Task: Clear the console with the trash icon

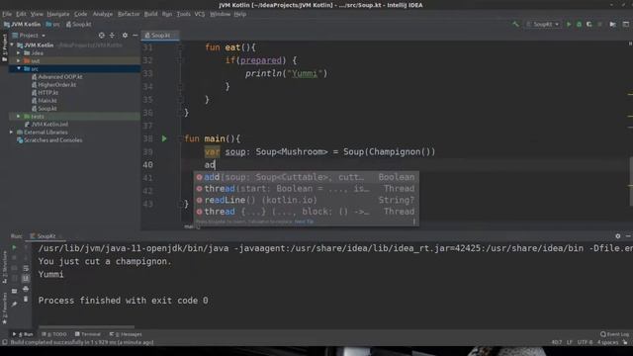Action: (26, 299)
